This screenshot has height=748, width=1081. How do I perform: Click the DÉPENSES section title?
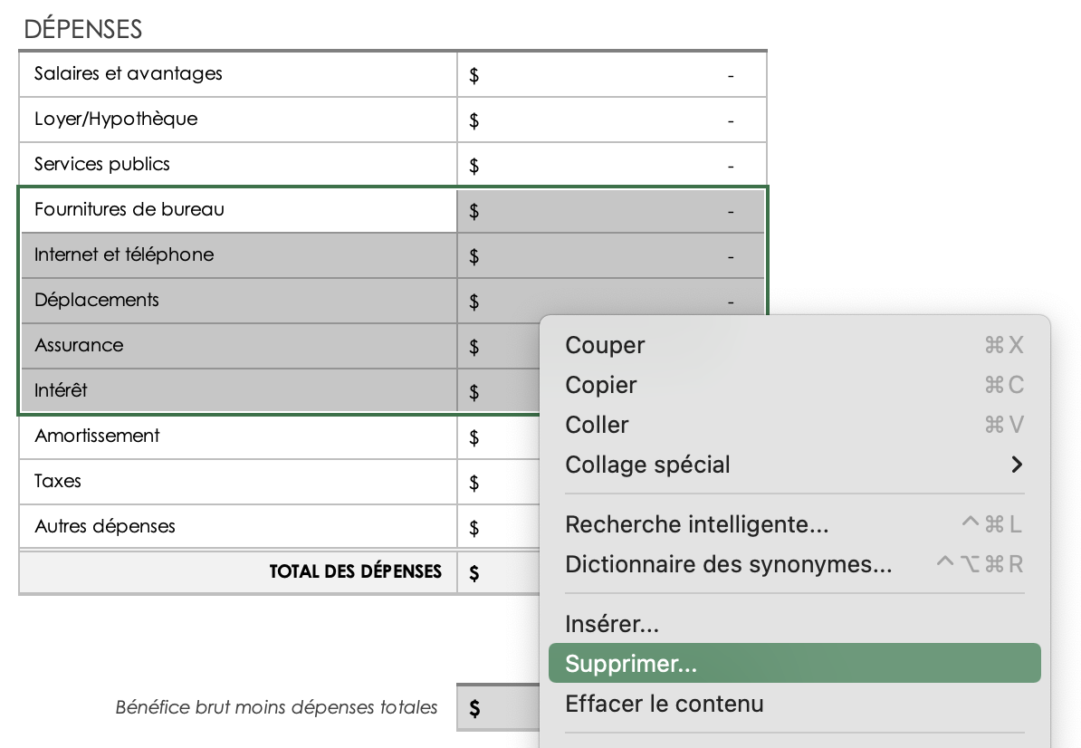coord(81,28)
